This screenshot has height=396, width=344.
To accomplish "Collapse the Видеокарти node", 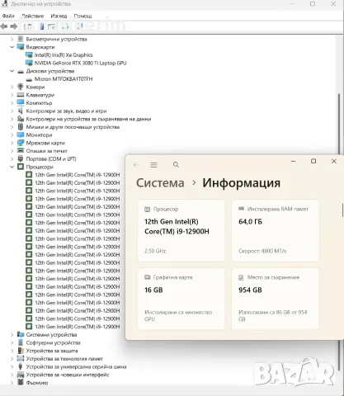I will coord(12,47).
